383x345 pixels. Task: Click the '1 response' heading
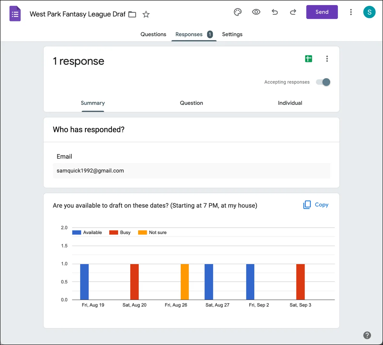79,61
